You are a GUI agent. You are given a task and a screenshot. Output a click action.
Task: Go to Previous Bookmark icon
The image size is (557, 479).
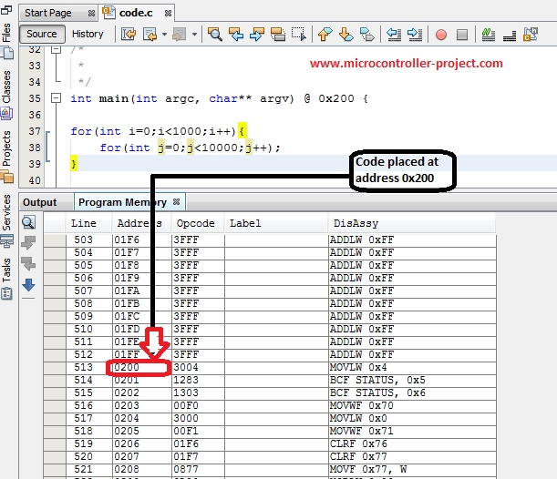click(x=325, y=35)
